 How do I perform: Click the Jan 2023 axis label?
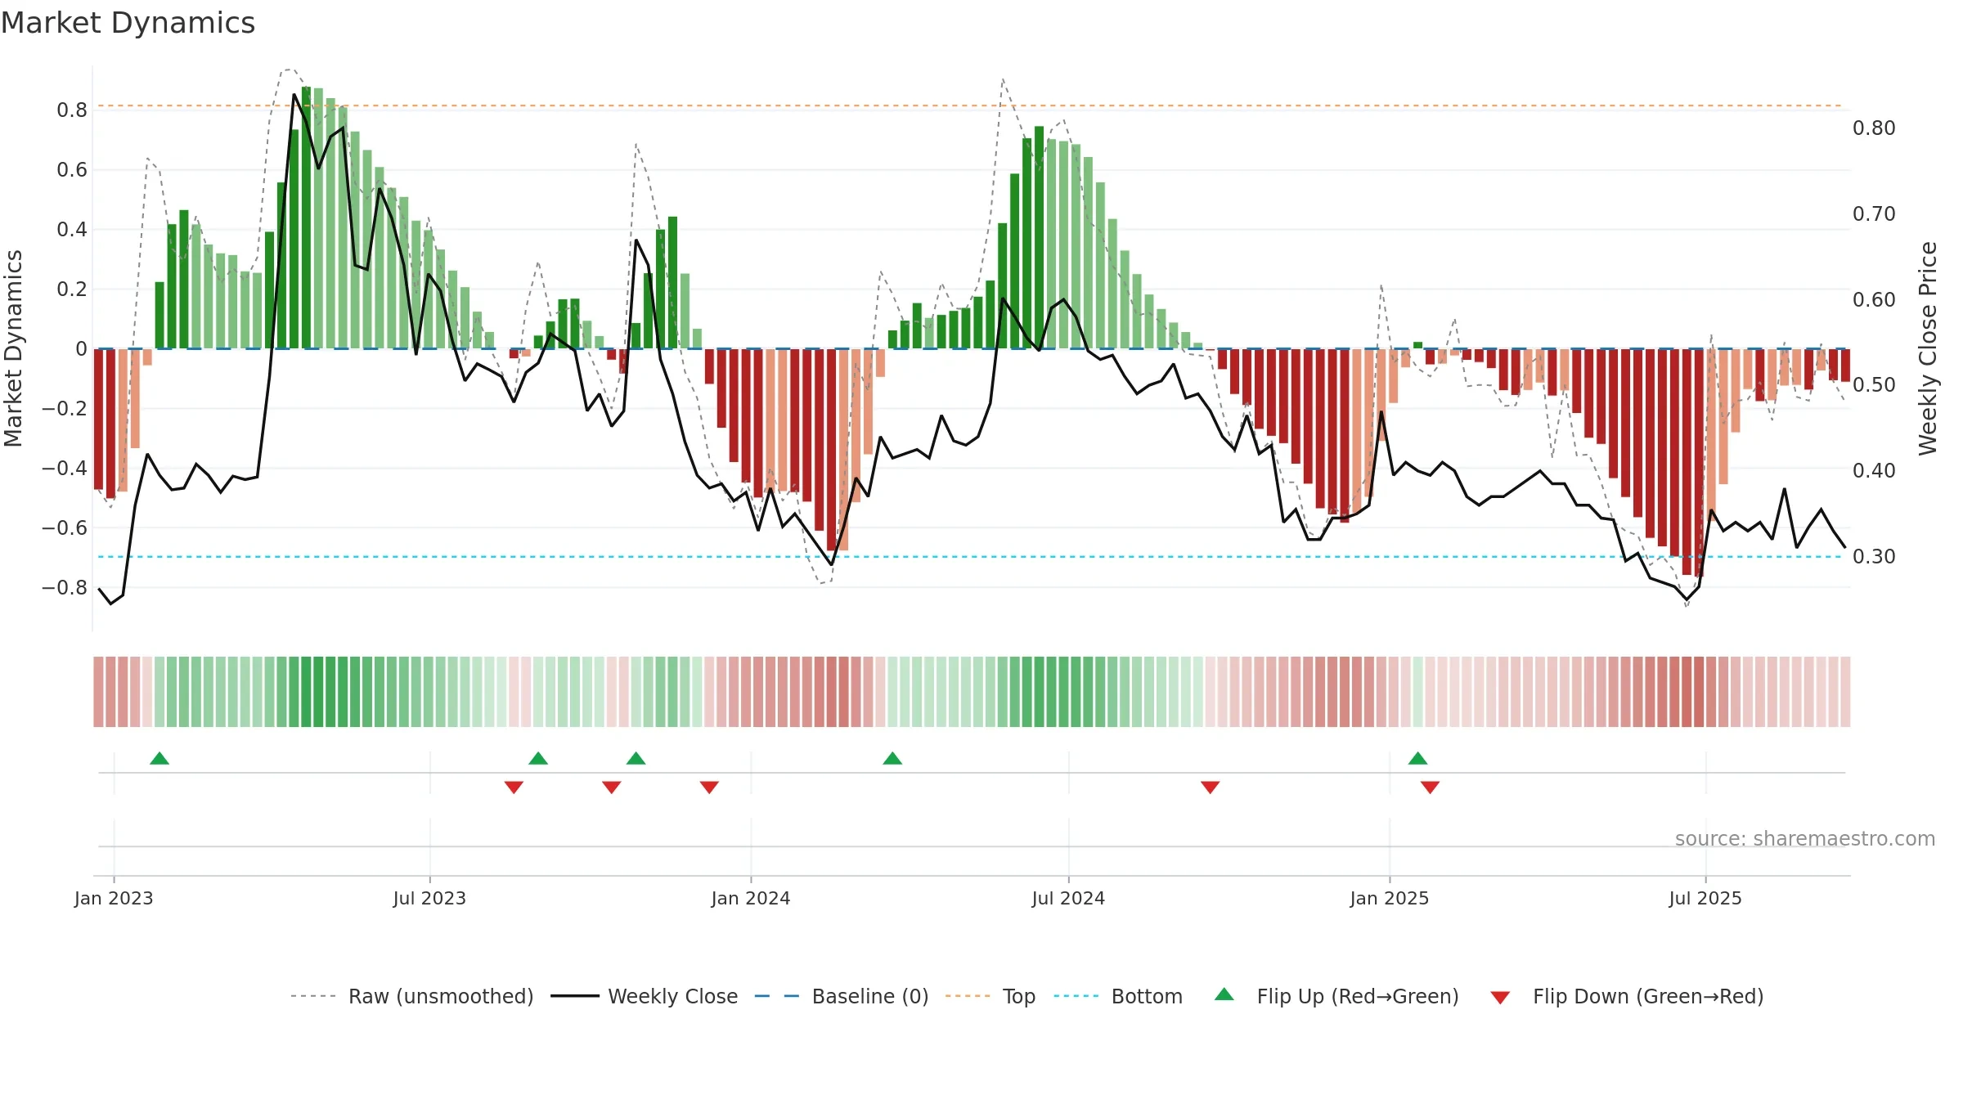click(114, 898)
